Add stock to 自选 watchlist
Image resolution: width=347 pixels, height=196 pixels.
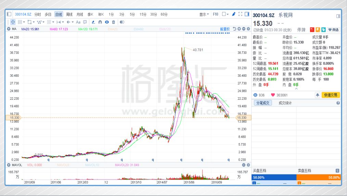pos(334,30)
